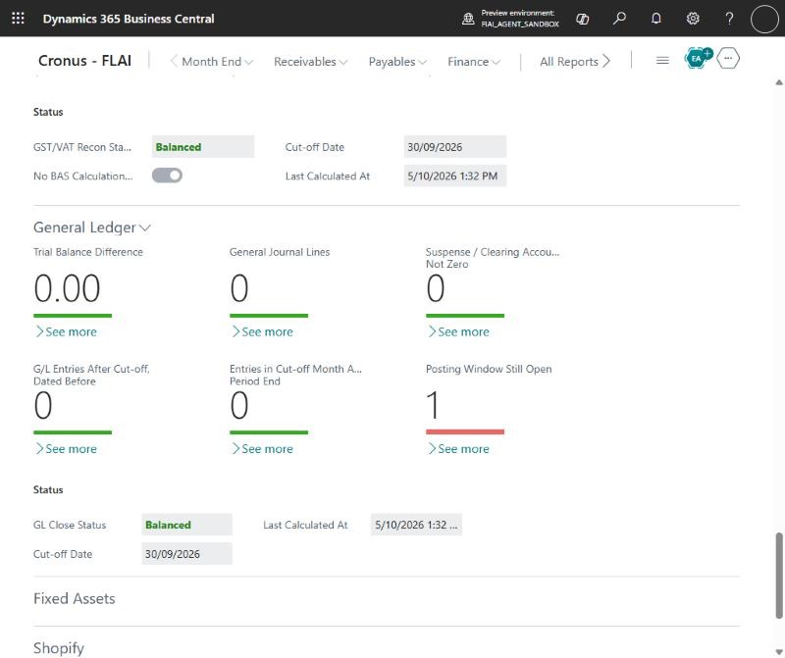Open the hamburger menu icon
The width and height of the screenshot is (785, 658).
click(x=662, y=61)
